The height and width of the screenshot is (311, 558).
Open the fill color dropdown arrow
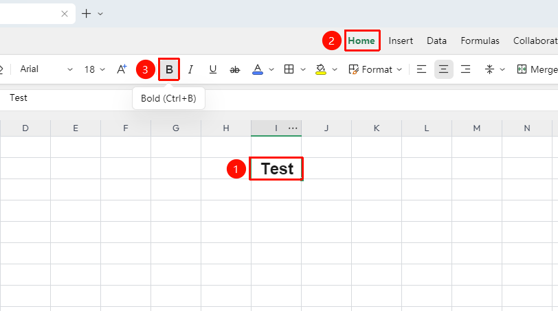(x=335, y=69)
